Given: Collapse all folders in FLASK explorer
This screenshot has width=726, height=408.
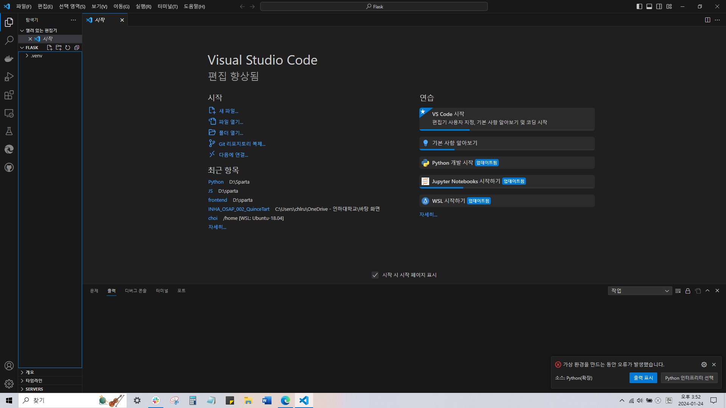Looking at the screenshot, I should click(x=77, y=48).
